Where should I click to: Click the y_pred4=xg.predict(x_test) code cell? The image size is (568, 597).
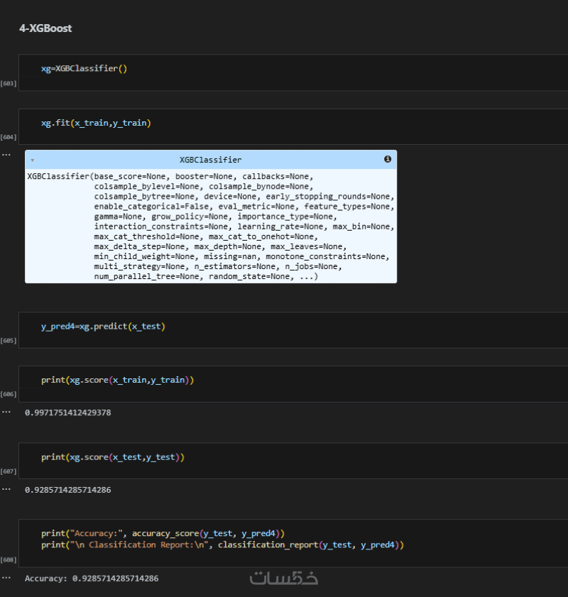(x=293, y=329)
